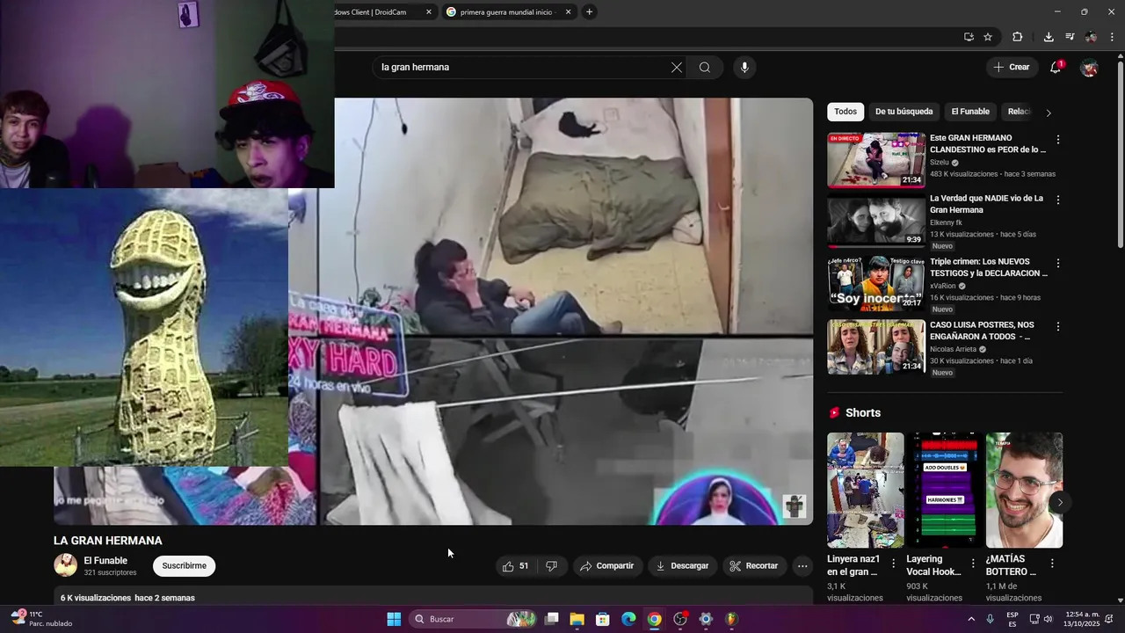Screen dimensions: 1125x633
Task: Open the La Verdad que NADIE vio thumbnail
Action: 876,221
